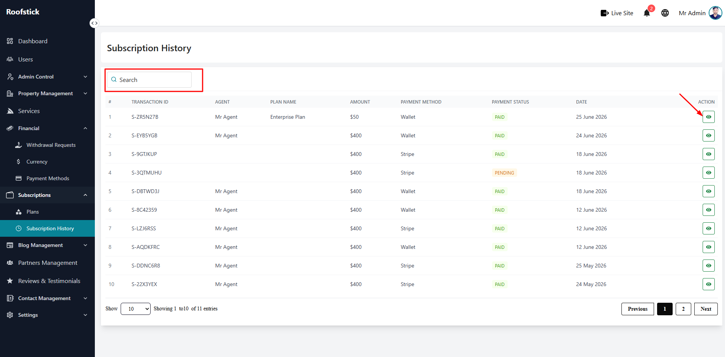Screen dimensions: 725x357
Task: Open Reviews & Testimonials
Action: click(47, 281)
